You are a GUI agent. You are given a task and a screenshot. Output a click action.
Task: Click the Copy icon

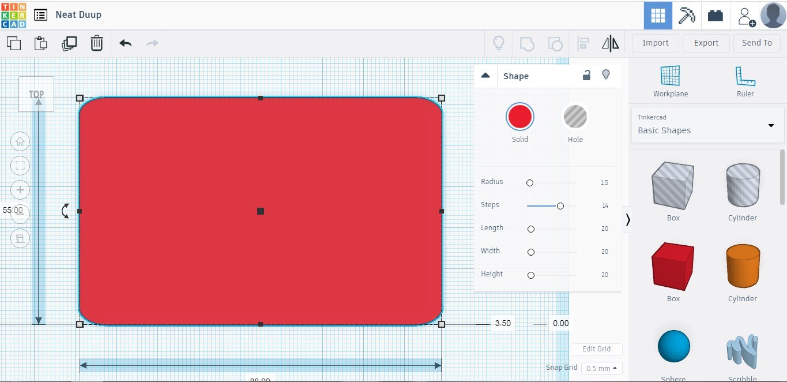(x=14, y=43)
